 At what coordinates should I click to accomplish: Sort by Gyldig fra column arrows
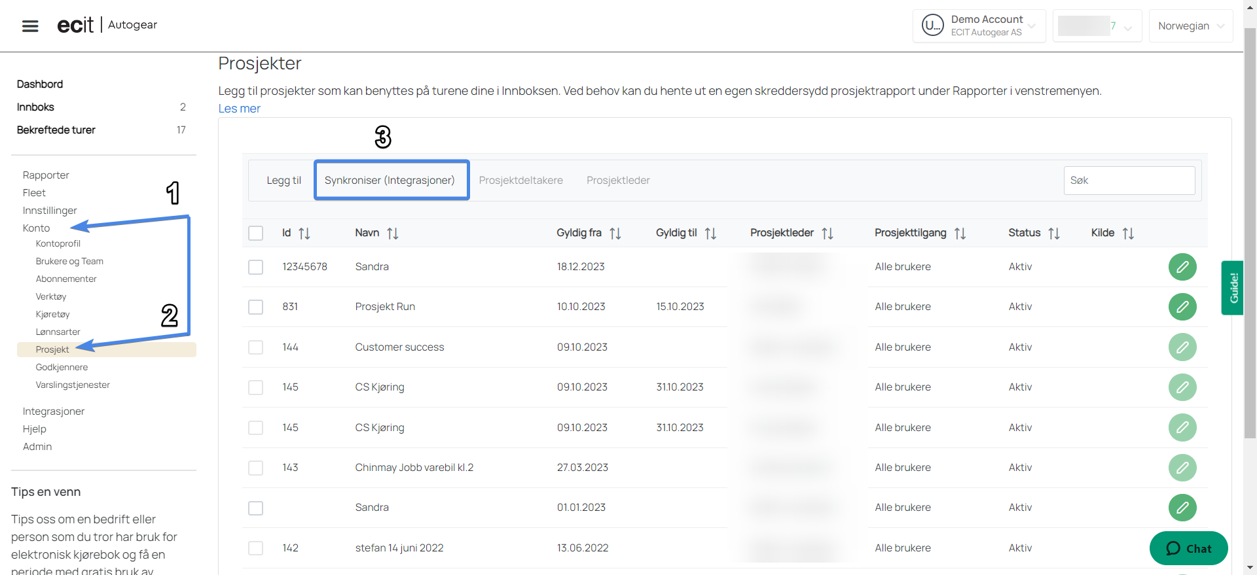(615, 234)
